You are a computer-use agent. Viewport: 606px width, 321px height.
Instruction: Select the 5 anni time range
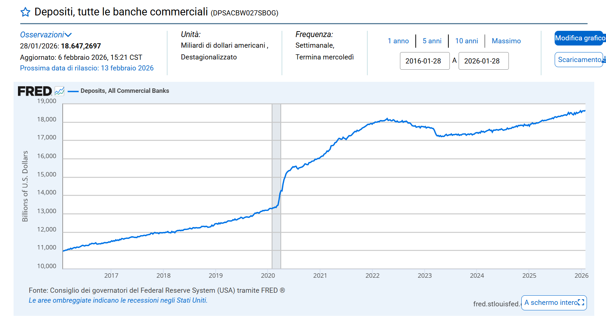pos(432,41)
